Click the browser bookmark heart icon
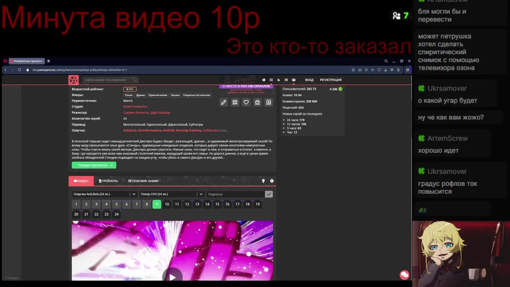 click(379, 70)
